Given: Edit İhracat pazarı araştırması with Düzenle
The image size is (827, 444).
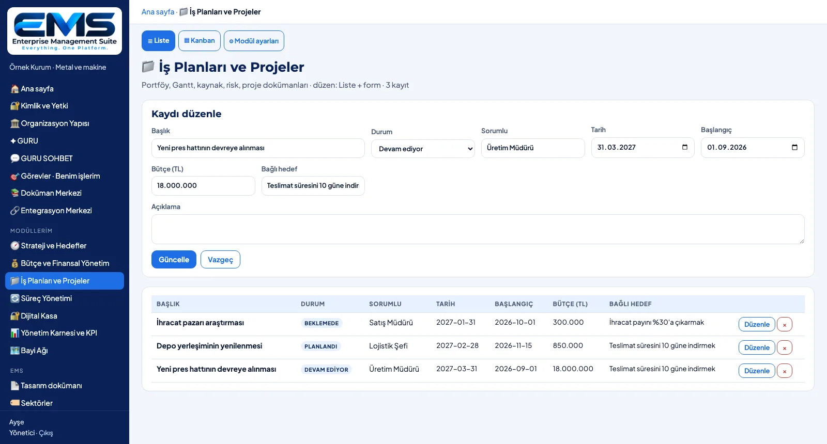Looking at the screenshot, I should (757, 324).
